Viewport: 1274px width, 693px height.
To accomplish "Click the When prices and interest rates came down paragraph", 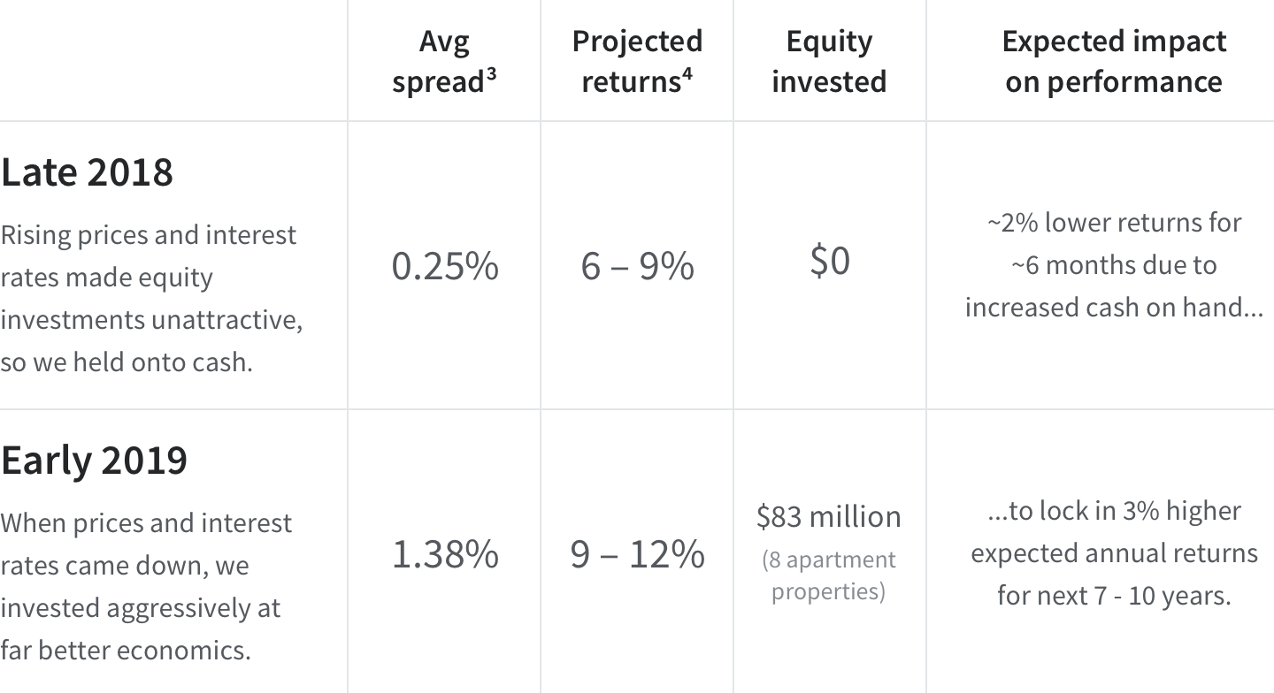I will point(146,586).
